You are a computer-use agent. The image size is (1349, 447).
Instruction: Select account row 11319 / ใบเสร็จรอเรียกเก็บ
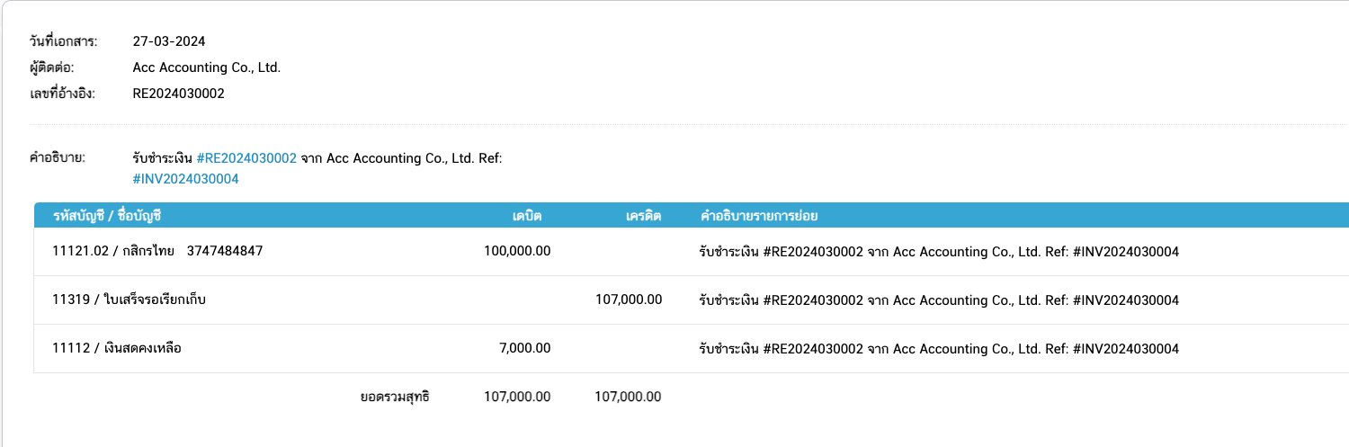click(x=691, y=300)
